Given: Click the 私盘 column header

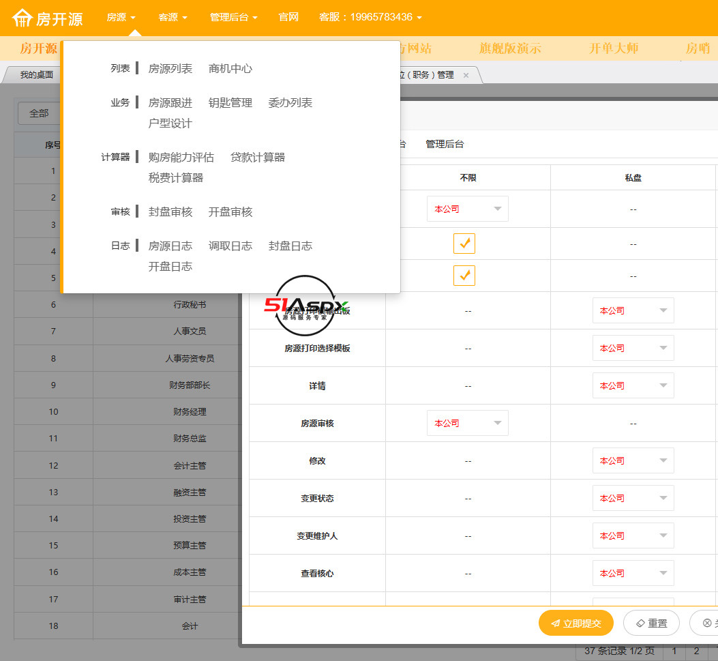Looking at the screenshot, I should click(x=633, y=178).
